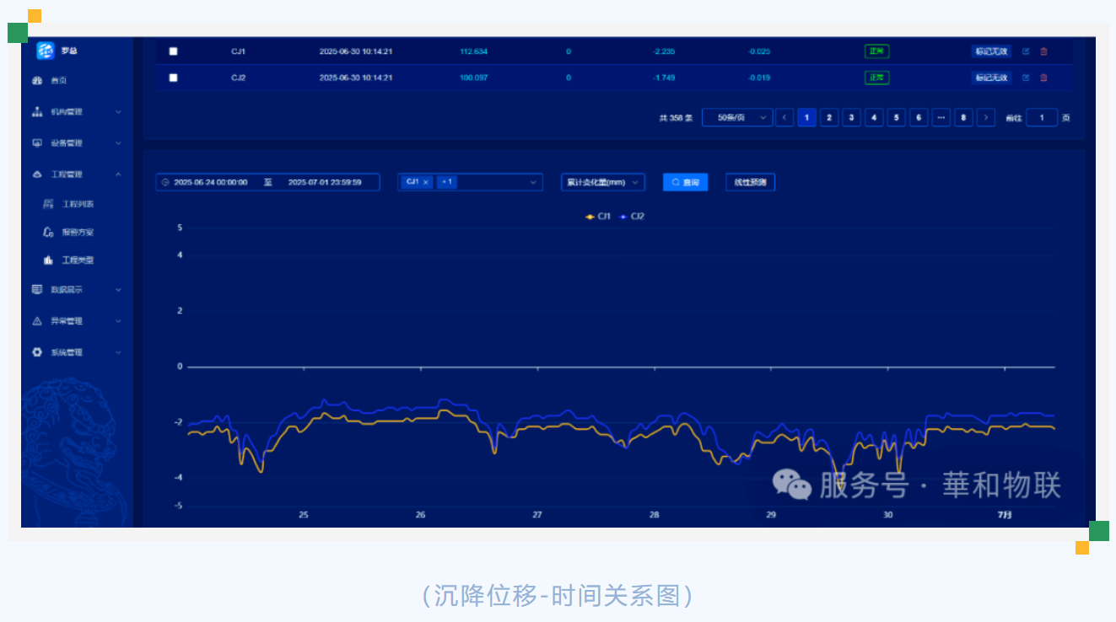Image resolution: width=1116 pixels, height=622 pixels.
Task: Go to page 5
Action: pyautogui.click(x=897, y=118)
